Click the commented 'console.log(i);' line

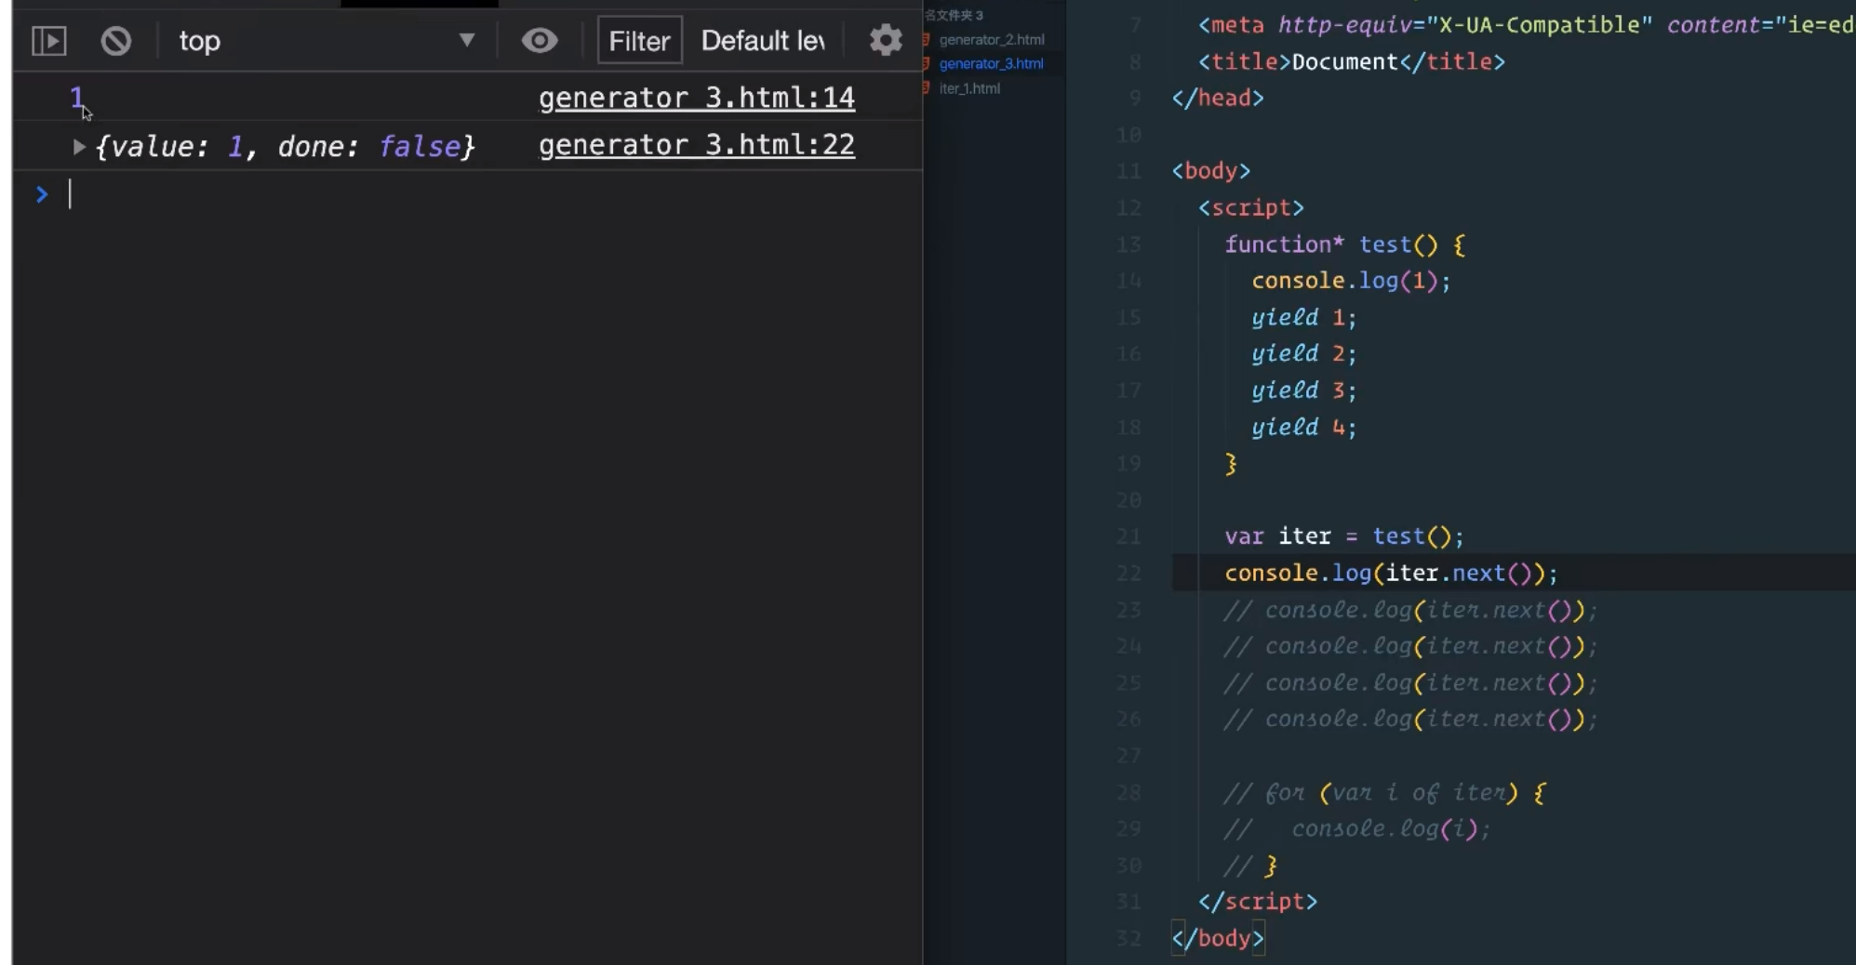click(1357, 828)
